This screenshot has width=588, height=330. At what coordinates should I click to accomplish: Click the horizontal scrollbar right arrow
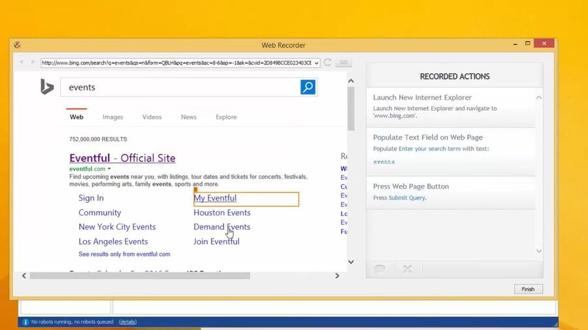[337, 276]
